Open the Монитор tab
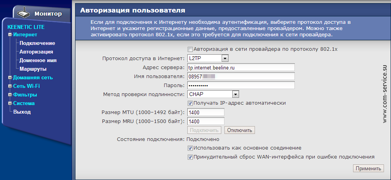The image size is (391, 180). pyautogui.click(x=48, y=14)
